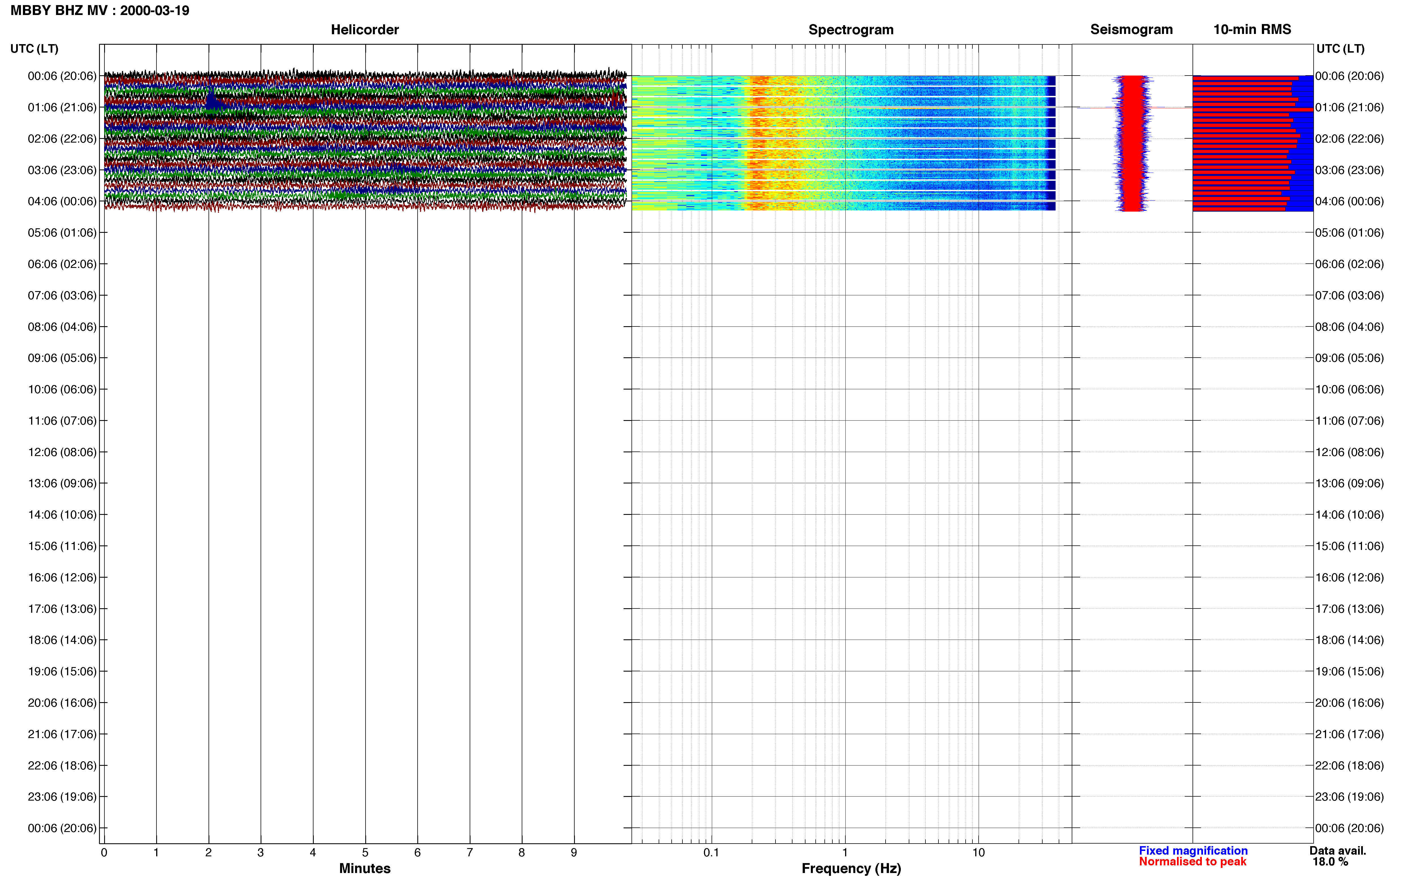Click right time label 14:06 (10:06)
The image size is (1420, 888).
coord(1350,515)
